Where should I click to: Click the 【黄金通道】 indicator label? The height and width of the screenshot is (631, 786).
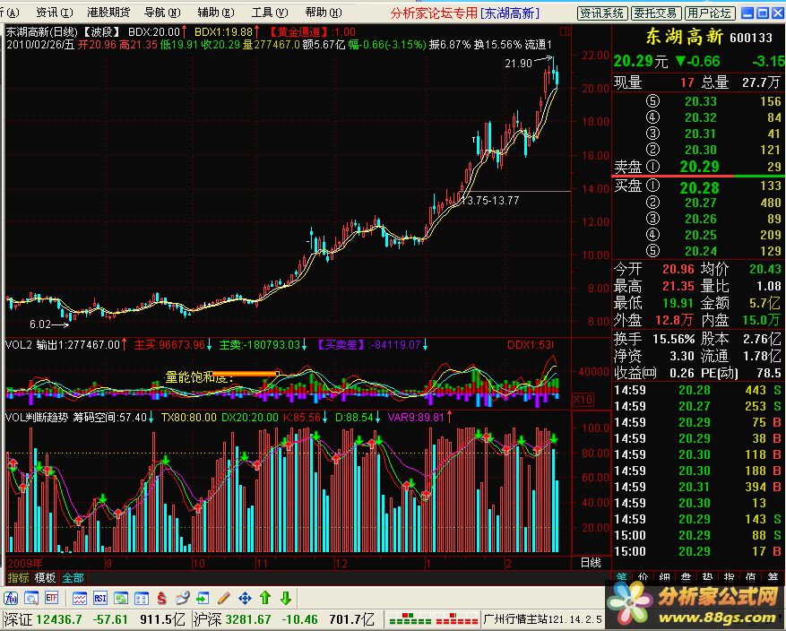point(298,32)
